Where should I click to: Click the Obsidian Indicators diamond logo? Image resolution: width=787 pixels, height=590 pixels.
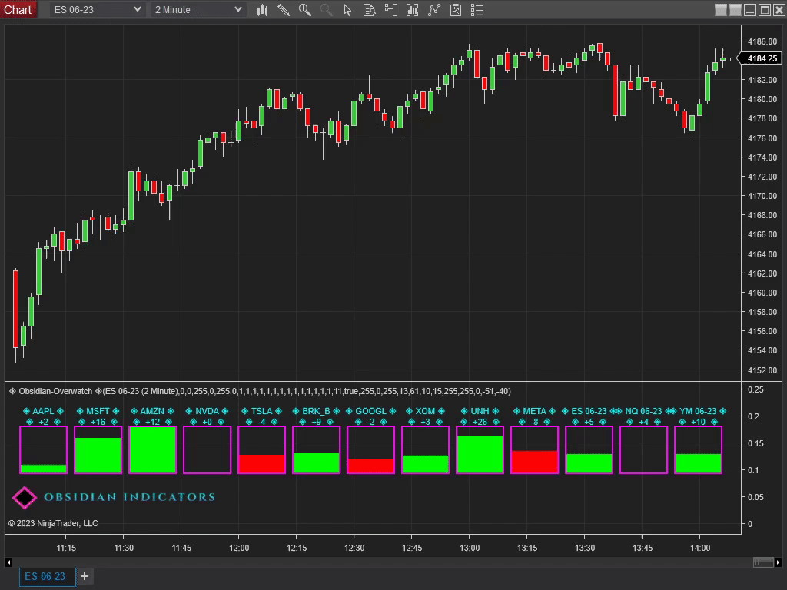(24, 497)
